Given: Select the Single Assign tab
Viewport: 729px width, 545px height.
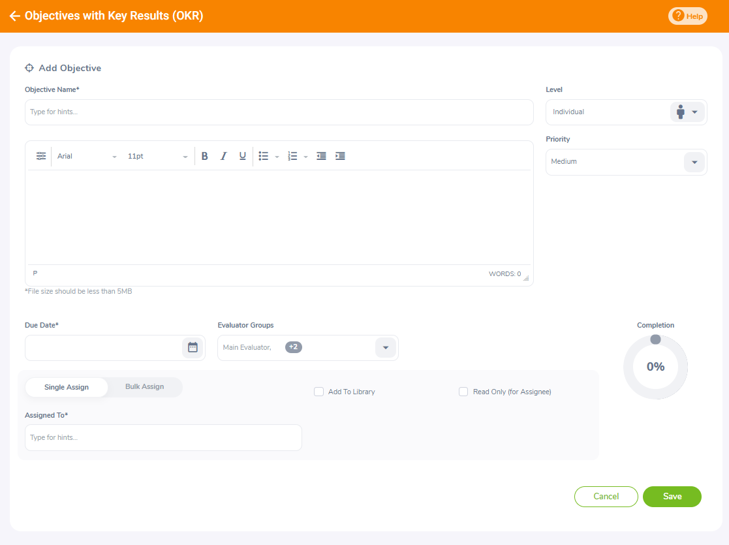Looking at the screenshot, I should click(x=66, y=386).
